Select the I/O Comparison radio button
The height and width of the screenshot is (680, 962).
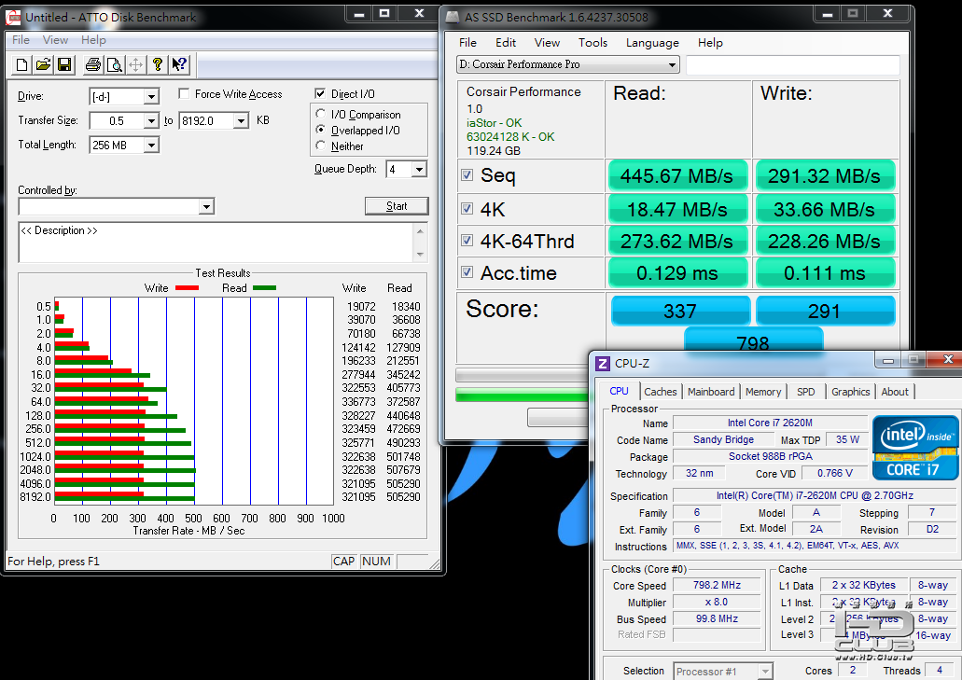(322, 115)
